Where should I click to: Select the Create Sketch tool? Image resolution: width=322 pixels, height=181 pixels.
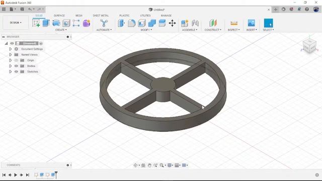click(36, 23)
